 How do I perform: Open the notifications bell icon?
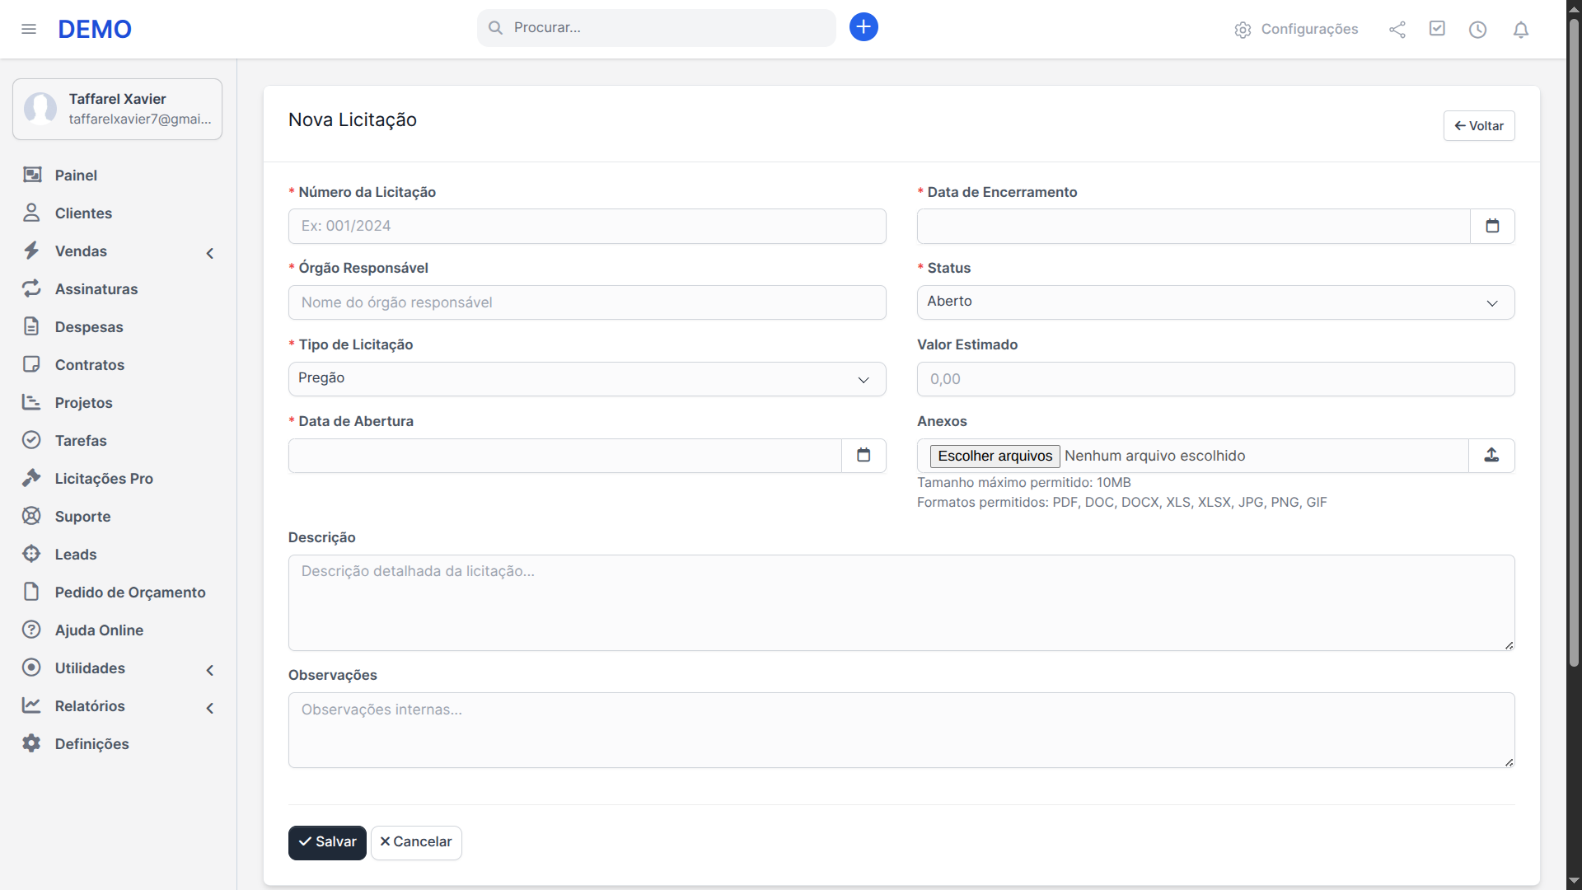coord(1520,29)
